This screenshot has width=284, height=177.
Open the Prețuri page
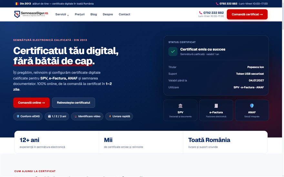click(x=79, y=14)
